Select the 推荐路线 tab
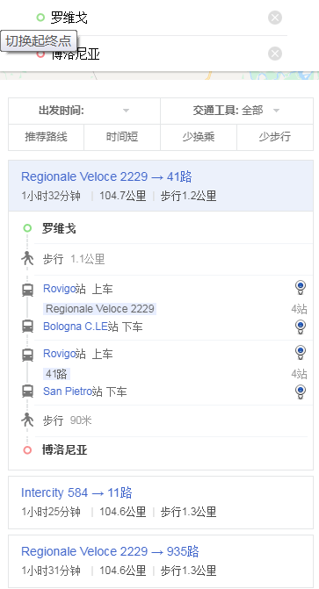The image size is (319, 589). [47, 137]
